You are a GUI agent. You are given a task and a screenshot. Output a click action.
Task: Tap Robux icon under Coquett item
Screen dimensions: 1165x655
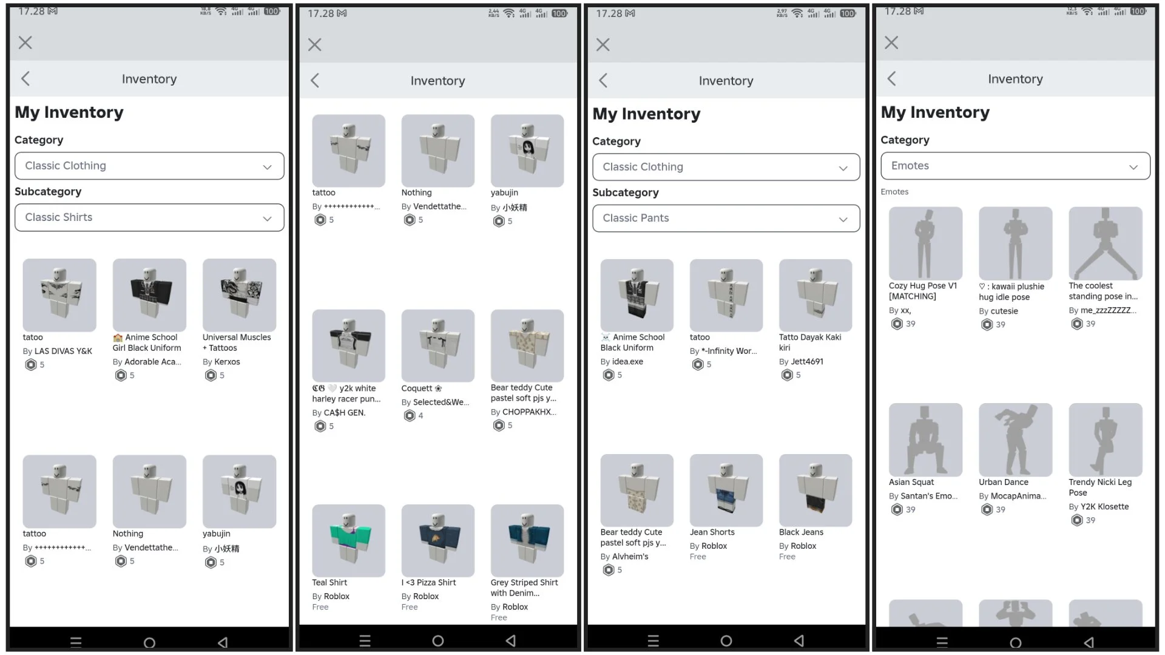tap(410, 416)
